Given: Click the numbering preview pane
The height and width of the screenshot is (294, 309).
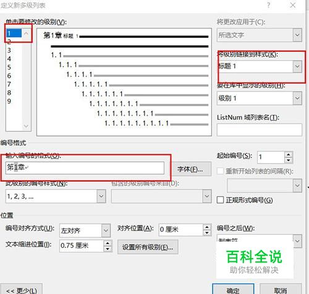Looking at the screenshot, I should 124,82.
